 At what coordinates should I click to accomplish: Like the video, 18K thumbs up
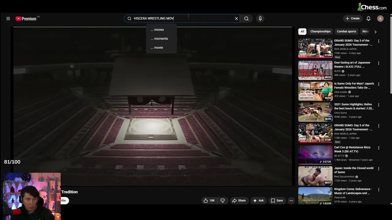pyautogui.click(x=209, y=201)
